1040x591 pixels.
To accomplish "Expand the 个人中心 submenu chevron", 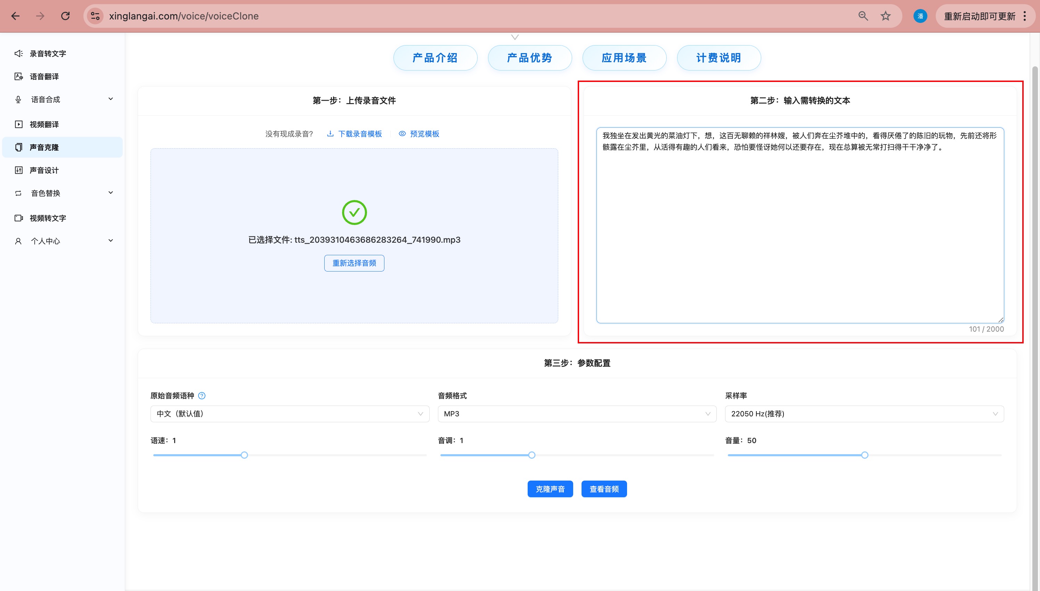I will tap(111, 241).
